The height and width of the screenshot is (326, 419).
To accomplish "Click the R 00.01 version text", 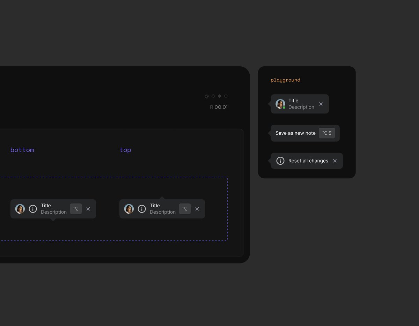I will 219,107.
